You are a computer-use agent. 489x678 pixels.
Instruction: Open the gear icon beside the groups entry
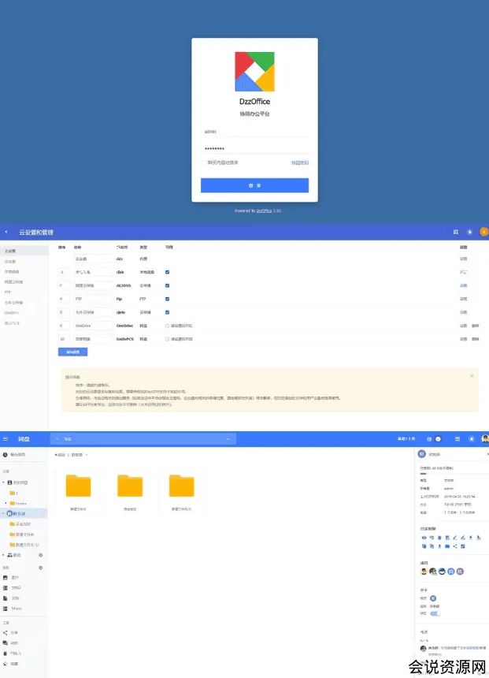pyautogui.click(x=41, y=555)
